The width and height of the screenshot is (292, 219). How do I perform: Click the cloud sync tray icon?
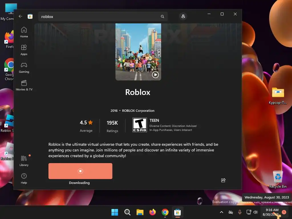point(230,212)
